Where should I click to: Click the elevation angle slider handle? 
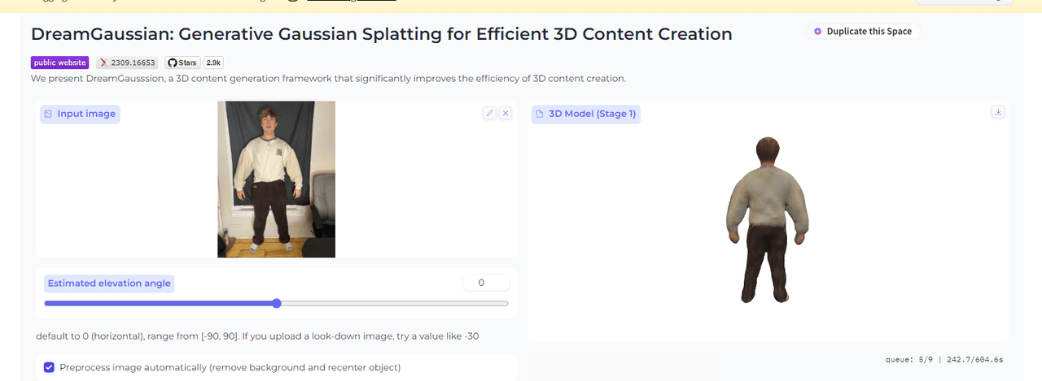pos(277,303)
